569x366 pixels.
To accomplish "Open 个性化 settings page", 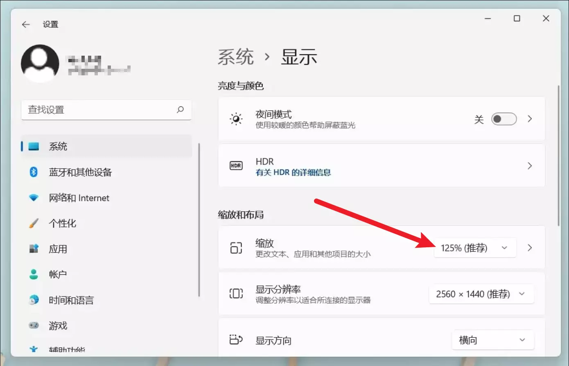I will [x=106, y=223].
